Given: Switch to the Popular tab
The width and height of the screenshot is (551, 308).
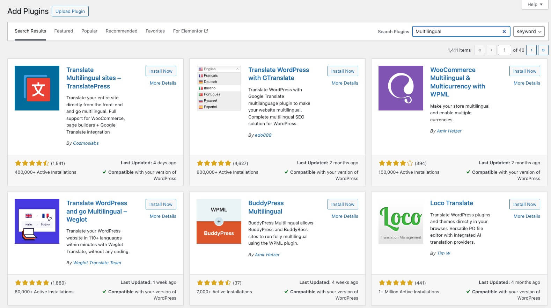Looking at the screenshot, I should click(x=89, y=31).
